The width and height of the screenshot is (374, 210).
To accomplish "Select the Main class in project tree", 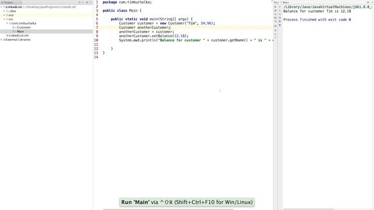I will click(x=20, y=32).
